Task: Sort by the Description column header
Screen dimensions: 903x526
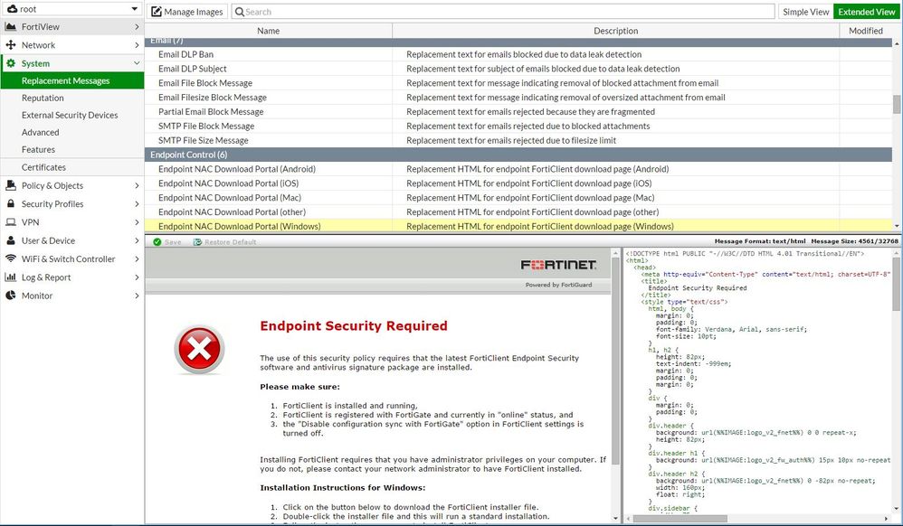Action: coord(615,31)
